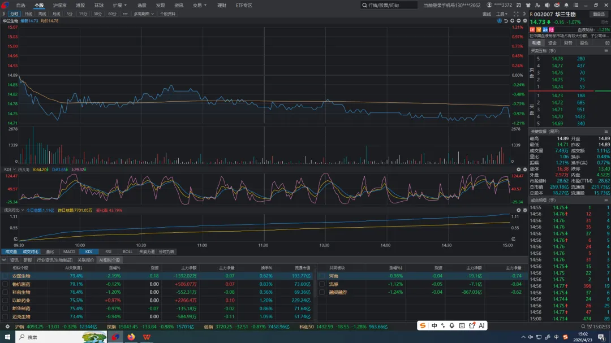Click the status bar search magnifier icon
611x343 pixels.
[583, 327]
